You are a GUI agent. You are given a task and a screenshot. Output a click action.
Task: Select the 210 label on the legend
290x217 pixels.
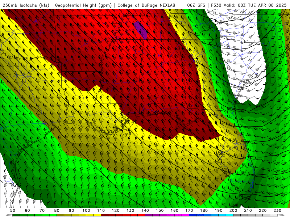click(x=248, y=210)
